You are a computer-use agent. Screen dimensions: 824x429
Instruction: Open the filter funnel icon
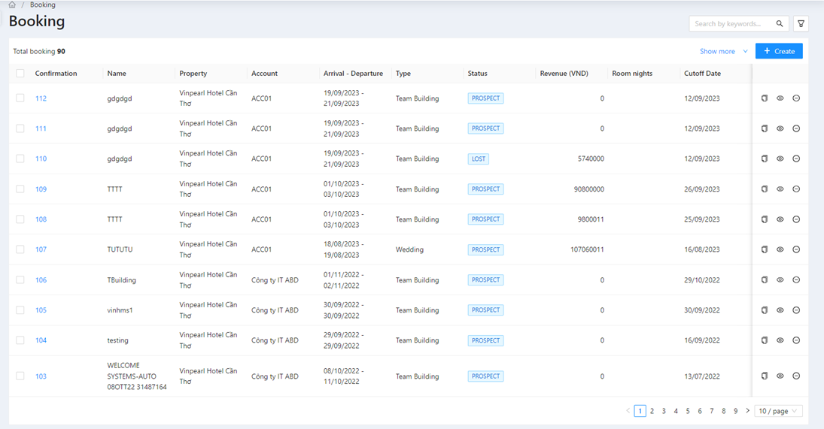point(801,24)
